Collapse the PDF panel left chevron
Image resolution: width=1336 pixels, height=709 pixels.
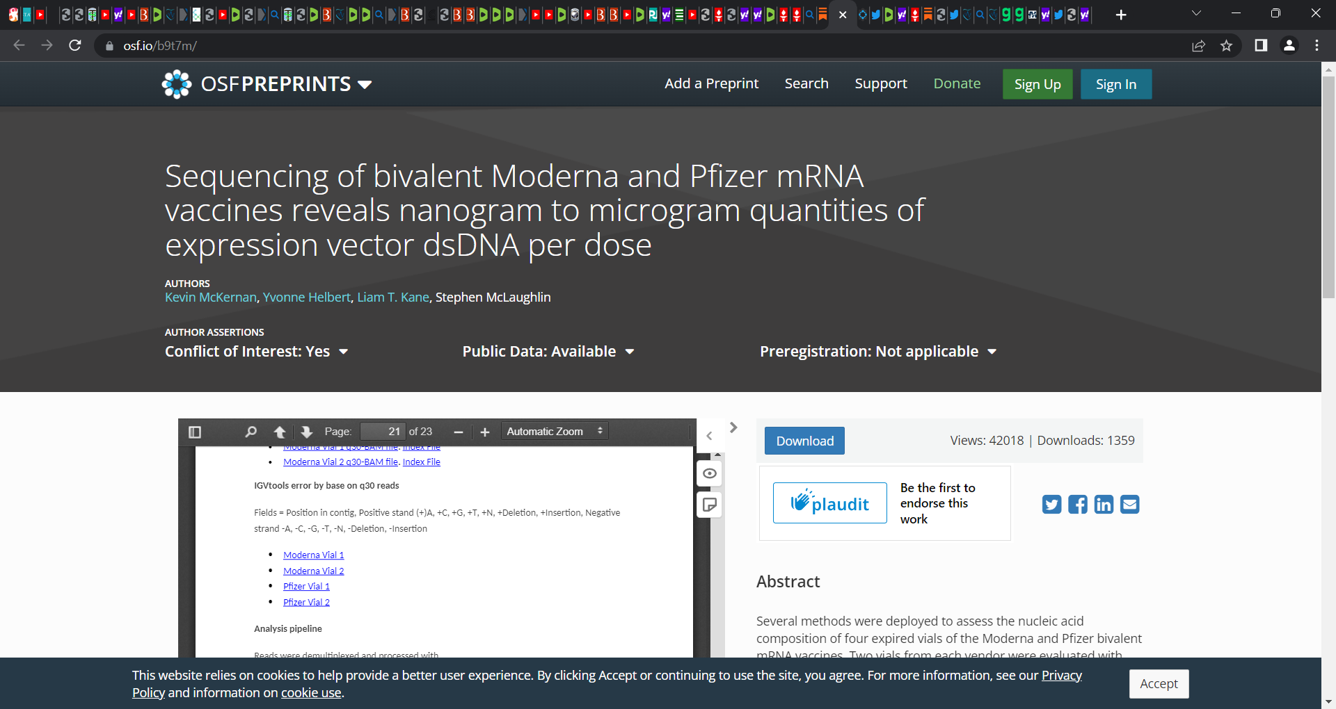coord(709,436)
